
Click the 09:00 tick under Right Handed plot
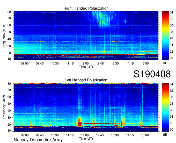25,63
